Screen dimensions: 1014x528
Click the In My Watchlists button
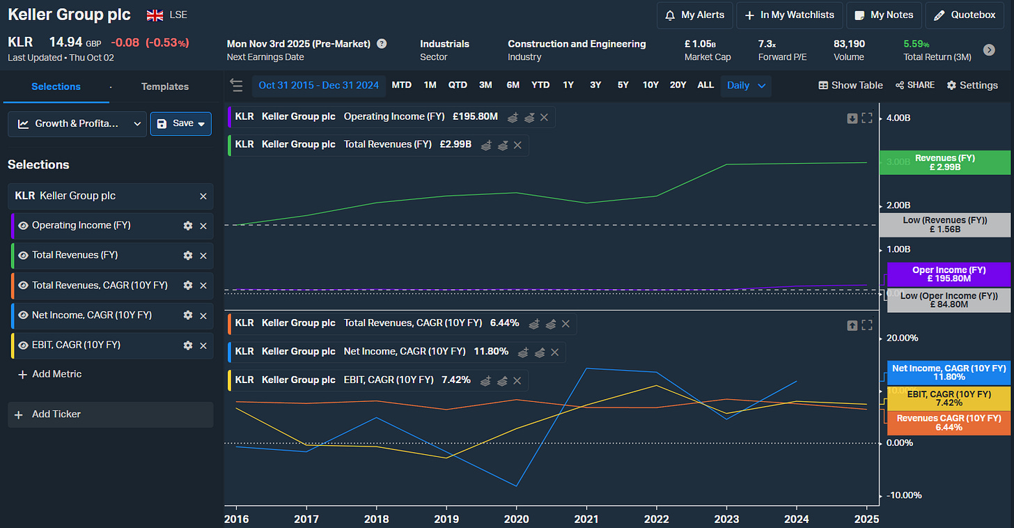point(790,15)
